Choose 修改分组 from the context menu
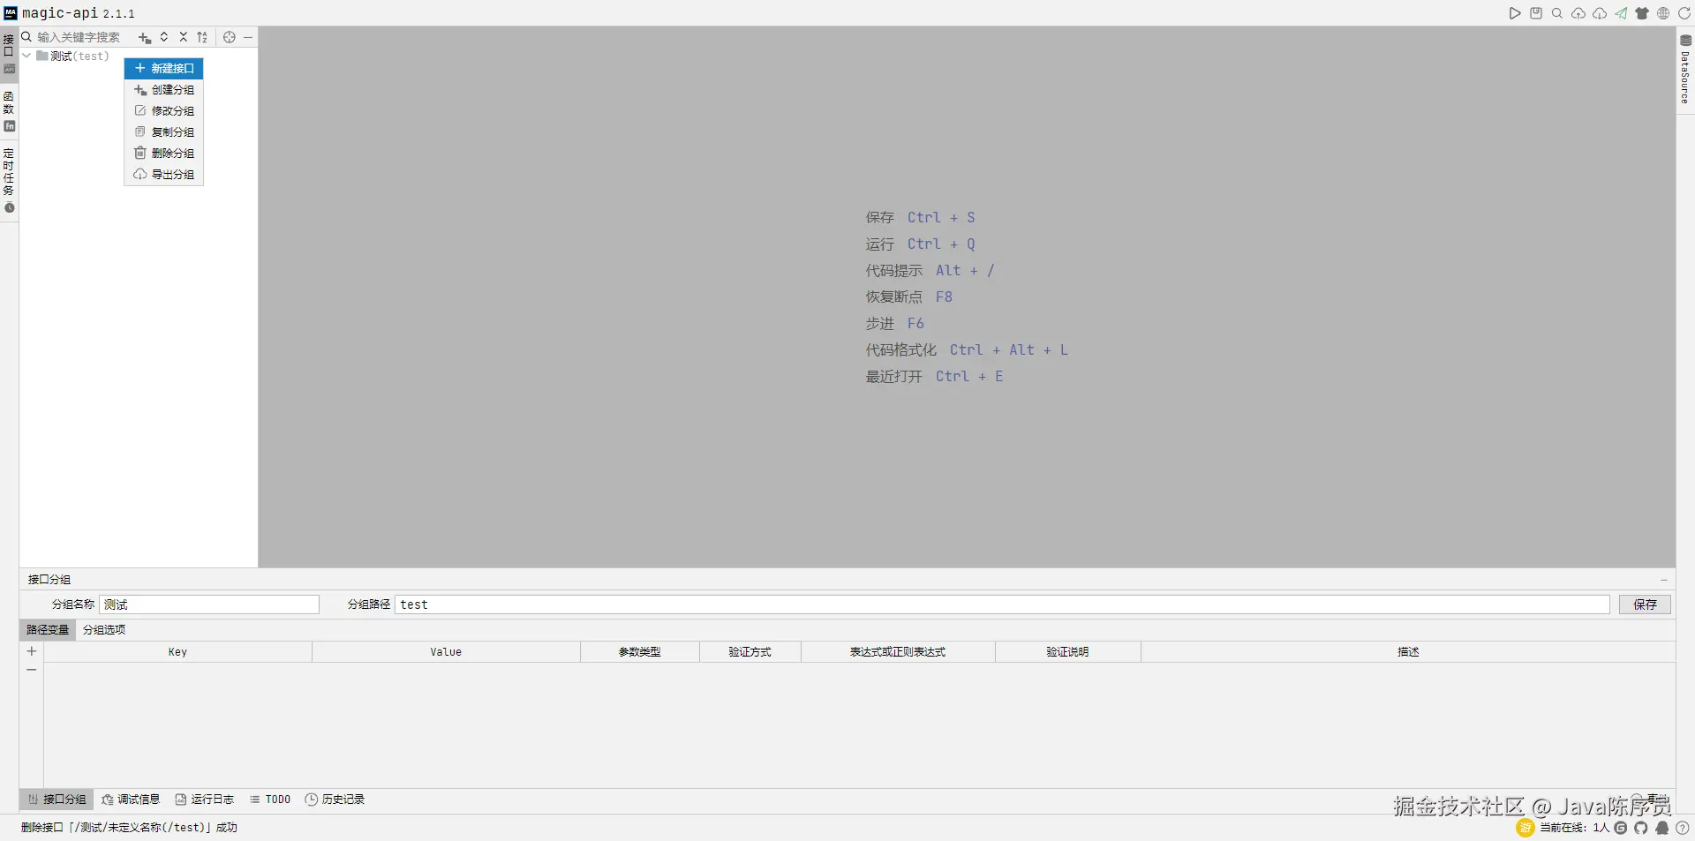 coord(164,110)
